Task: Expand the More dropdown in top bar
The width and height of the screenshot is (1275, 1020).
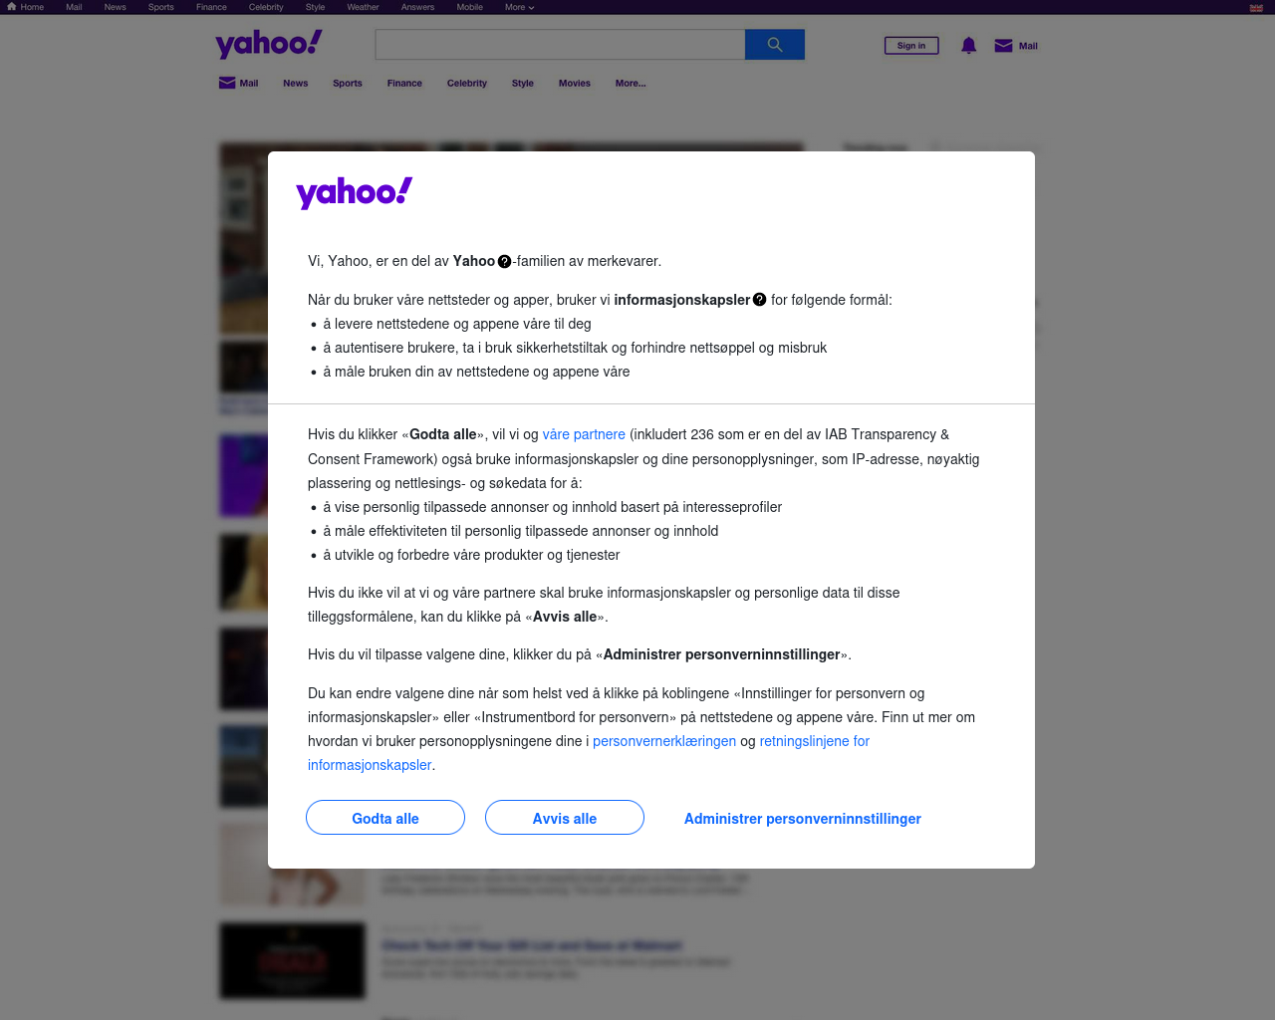Action: pos(519,7)
